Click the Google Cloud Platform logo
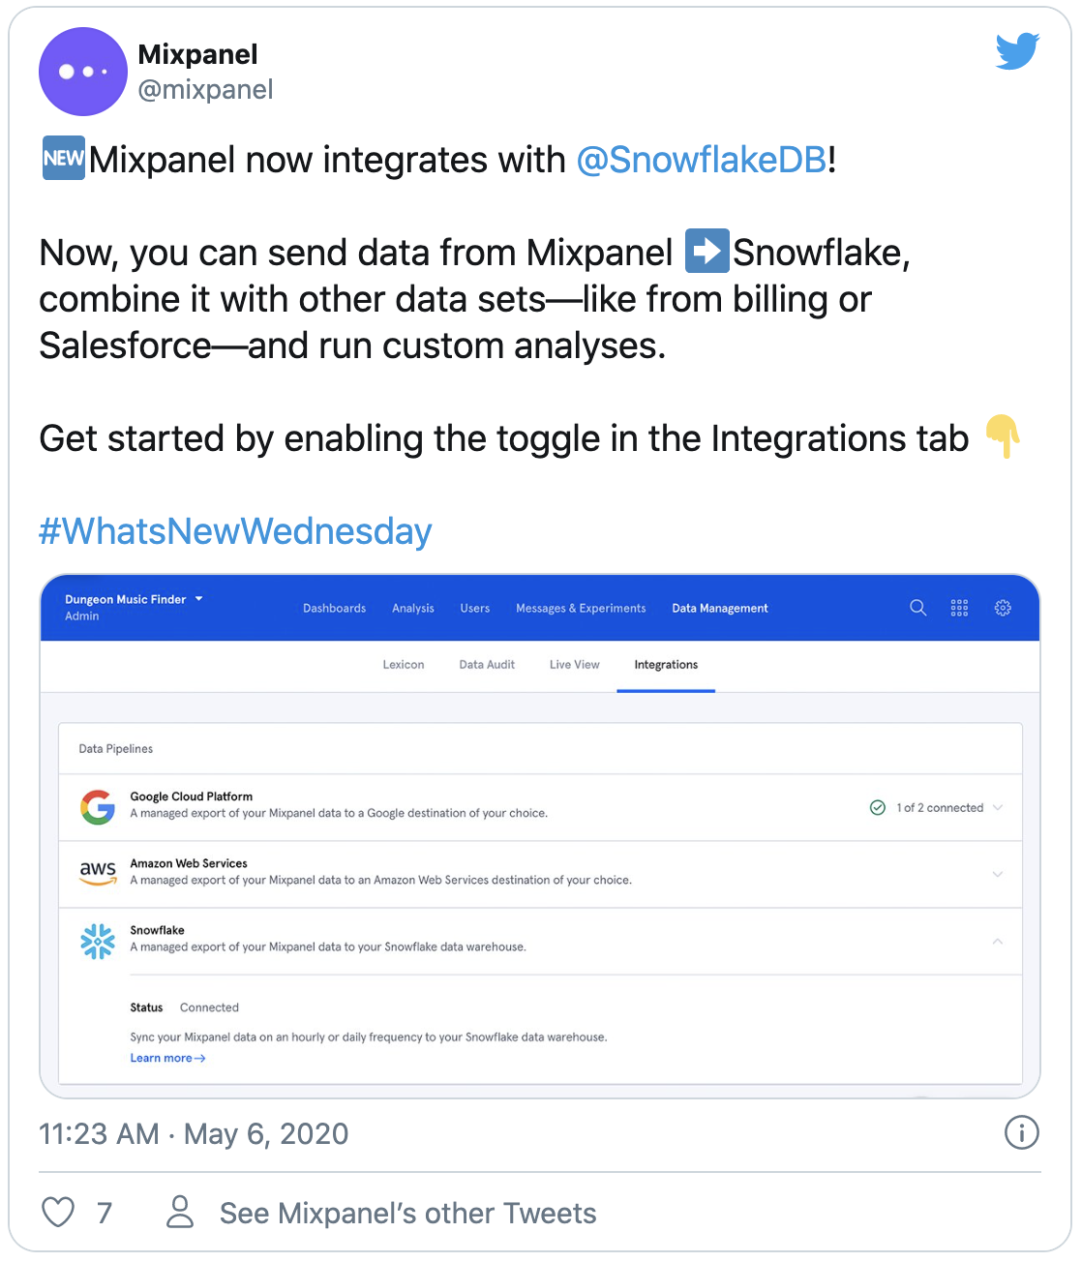1082x1262 pixels. coord(98,807)
